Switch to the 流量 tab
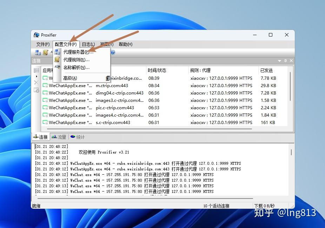Viewport: 325px width, 228px height. [x=59, y=137]
